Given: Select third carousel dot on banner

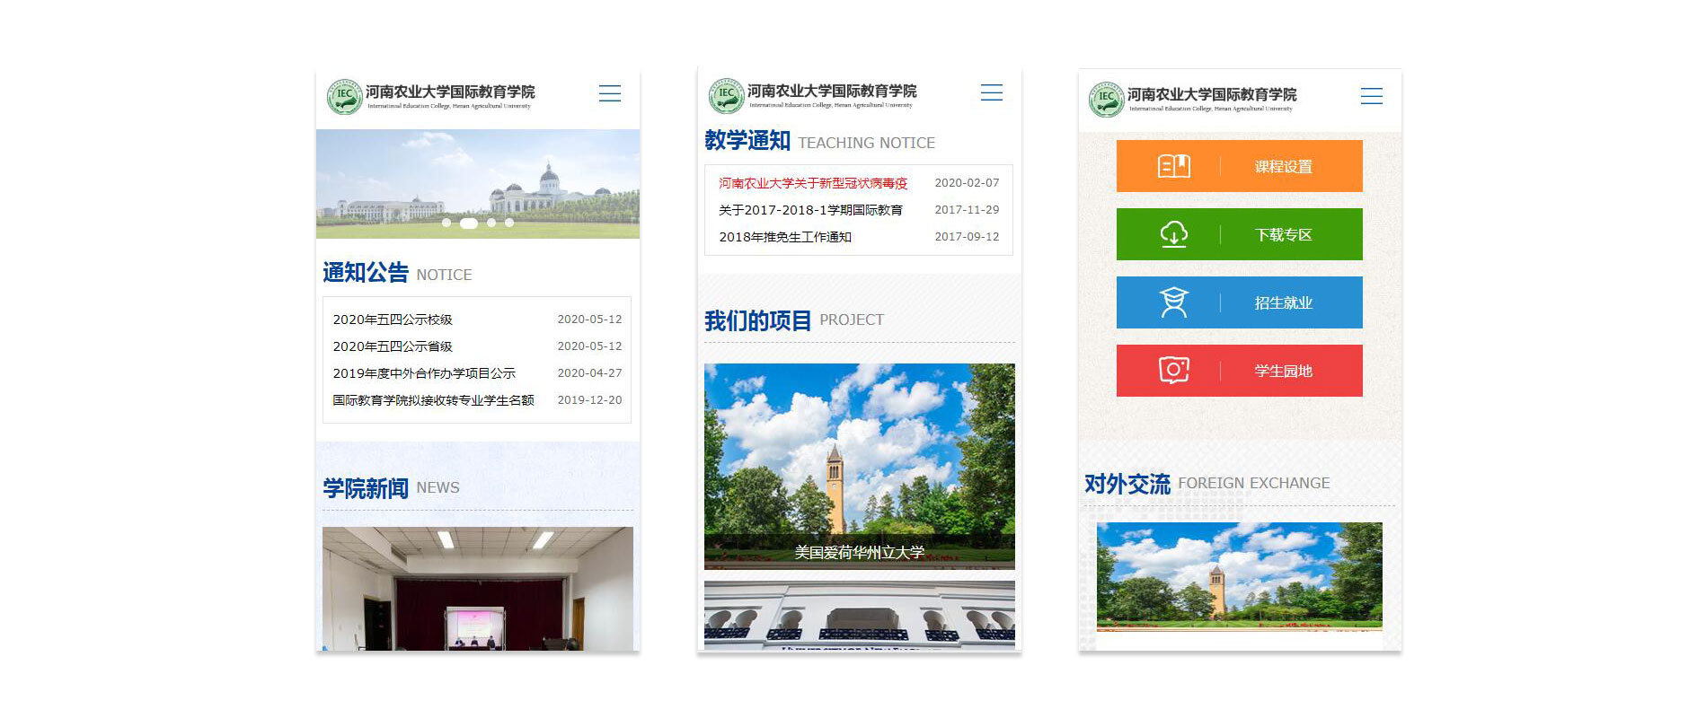Looking at the screenshot, I should click(491, 223).
